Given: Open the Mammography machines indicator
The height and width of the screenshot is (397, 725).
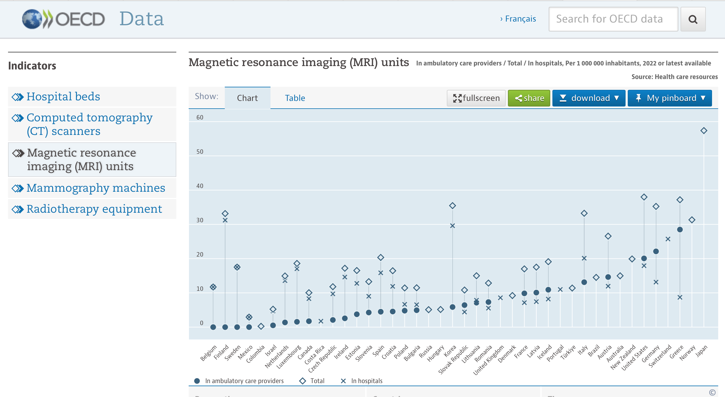Looking at the screenshot, I should (x=95, y=188).
